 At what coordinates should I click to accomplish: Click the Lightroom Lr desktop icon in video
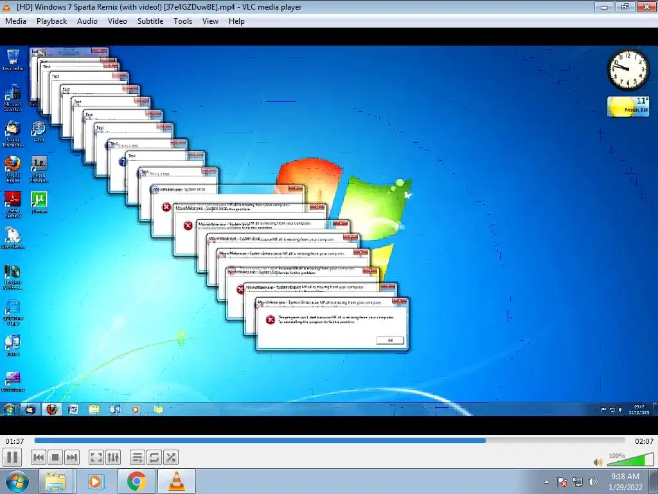point(39,169)
